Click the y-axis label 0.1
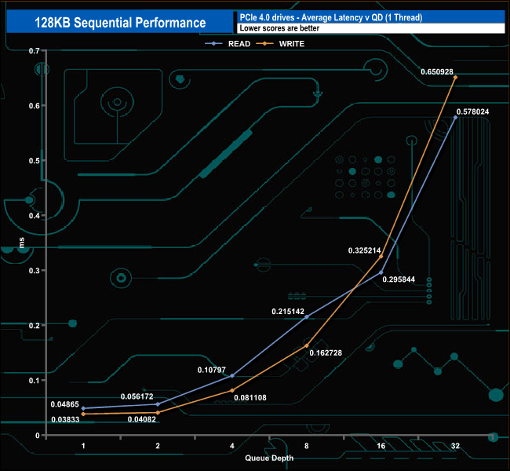 tap(35, 381)
